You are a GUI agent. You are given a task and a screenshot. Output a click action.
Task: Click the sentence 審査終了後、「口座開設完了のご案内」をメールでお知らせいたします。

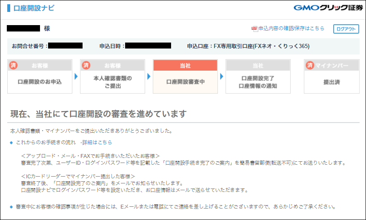(x=102, y=183)
